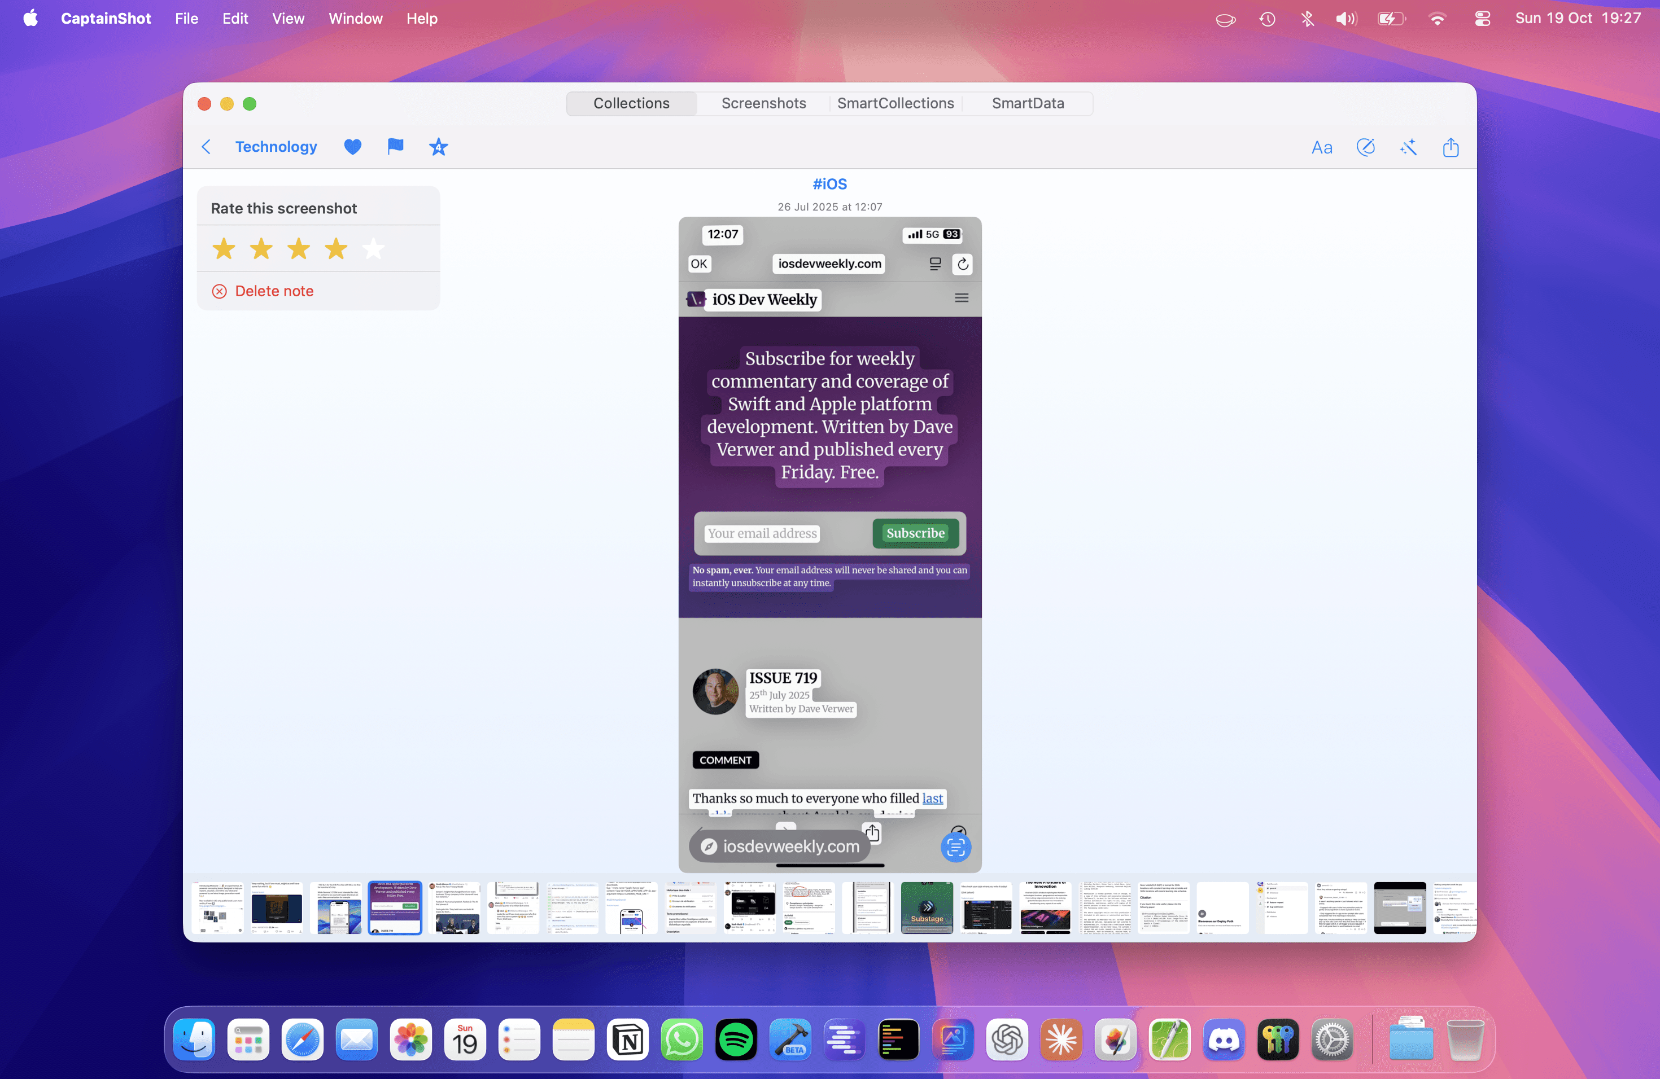Open the share export icon
The height and width of the screenshot is (1079, 1660).
tap(1451, 148)
